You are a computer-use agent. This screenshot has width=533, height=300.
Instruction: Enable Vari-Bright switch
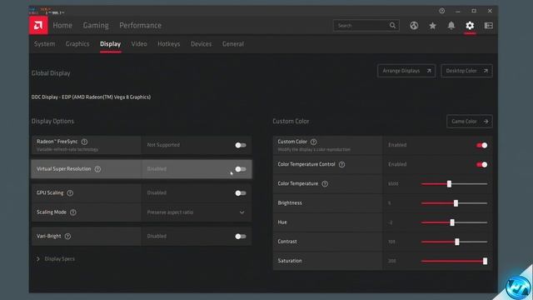(241, 237)
